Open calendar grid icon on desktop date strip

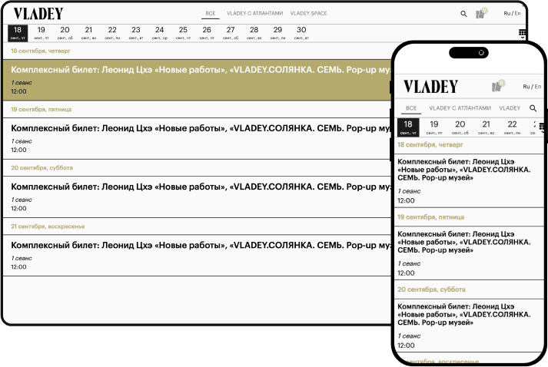(x=523, y=34)
